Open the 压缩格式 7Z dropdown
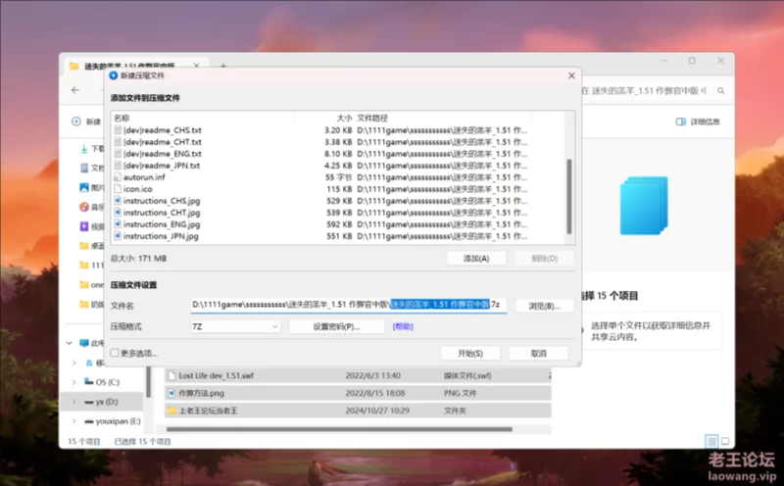The height and width of the screenshot is (486, 784). click(x=234, y=326)
